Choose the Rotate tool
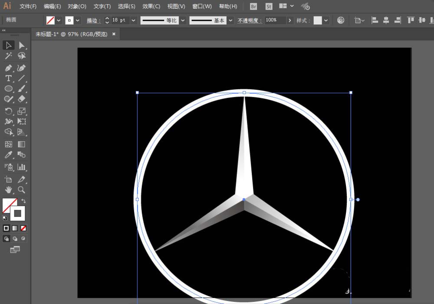 8,111
